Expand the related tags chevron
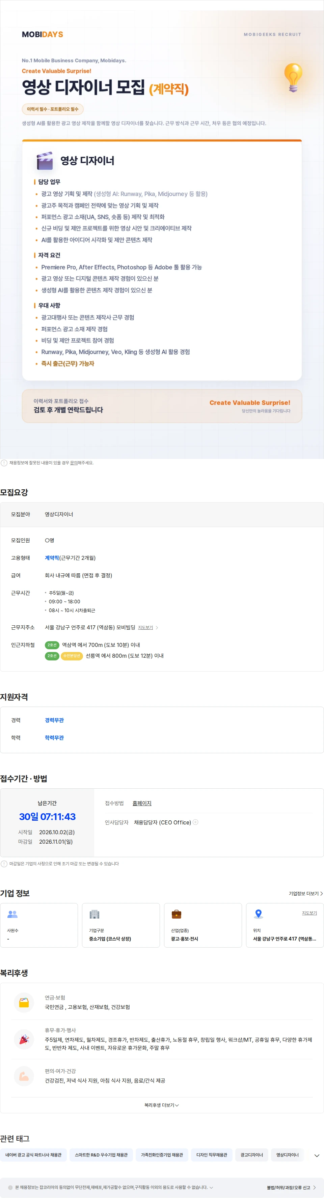This screenshot has width=324, height=1198. point(317,1155)
